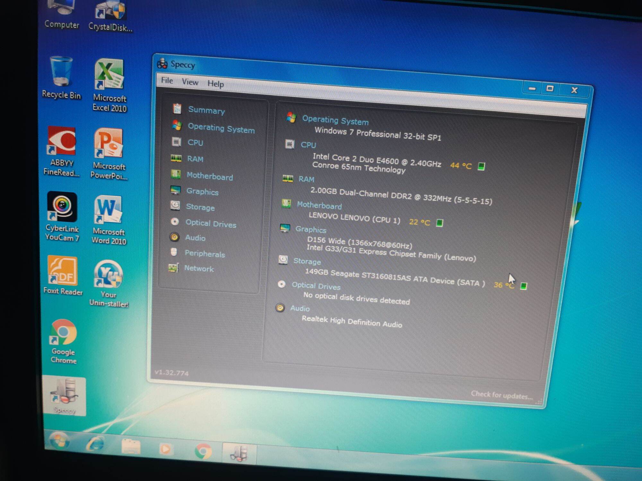Select Microsoft Excel 2010 desktop shortcut
The image size is (642, 481).
click(x=109, y=85)
